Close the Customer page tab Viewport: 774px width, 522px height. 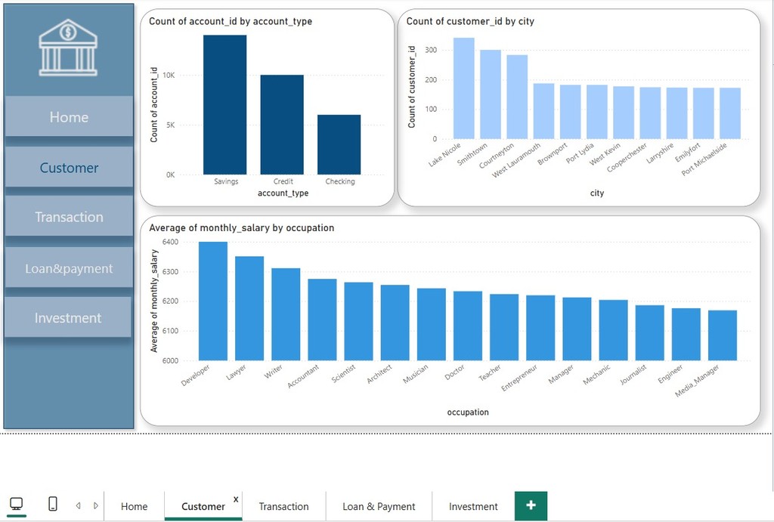click(x=236, y=499)
